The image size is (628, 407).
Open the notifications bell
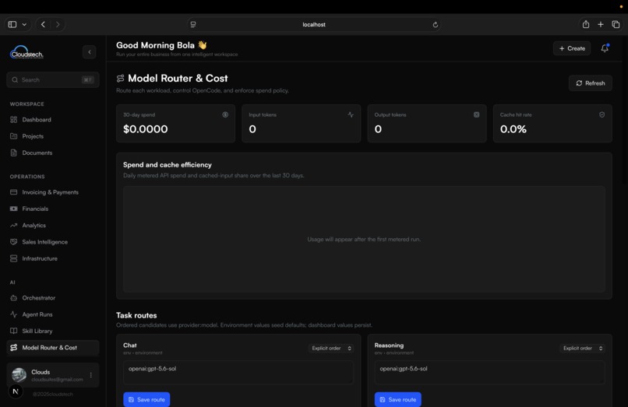pyautogui.click(x=605, y=48)
